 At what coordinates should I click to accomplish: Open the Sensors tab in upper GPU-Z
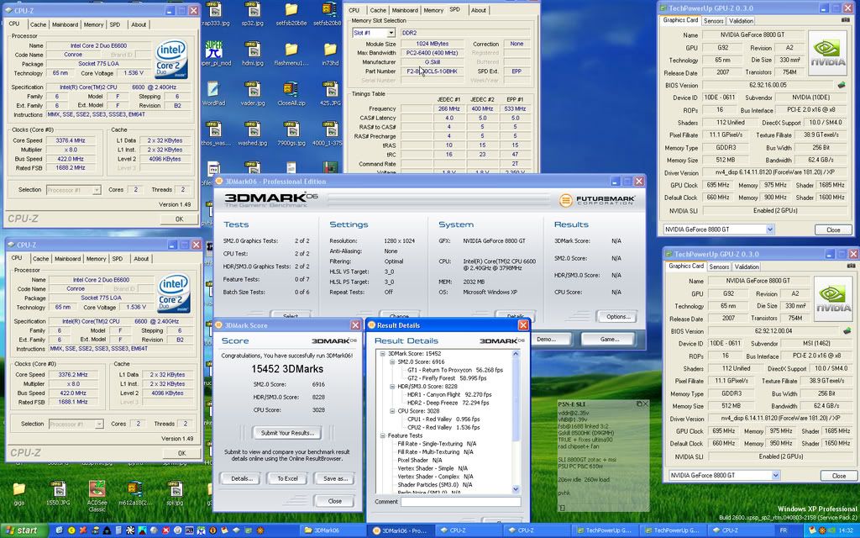[x=714, y=20]
